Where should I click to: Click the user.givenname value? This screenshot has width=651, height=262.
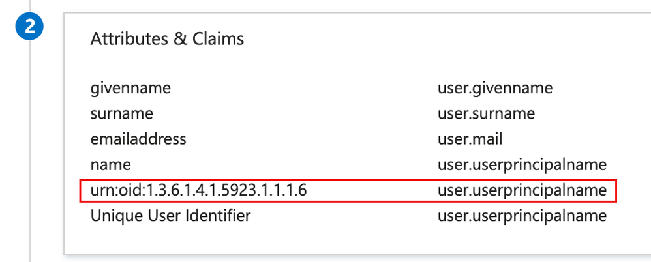495,88
